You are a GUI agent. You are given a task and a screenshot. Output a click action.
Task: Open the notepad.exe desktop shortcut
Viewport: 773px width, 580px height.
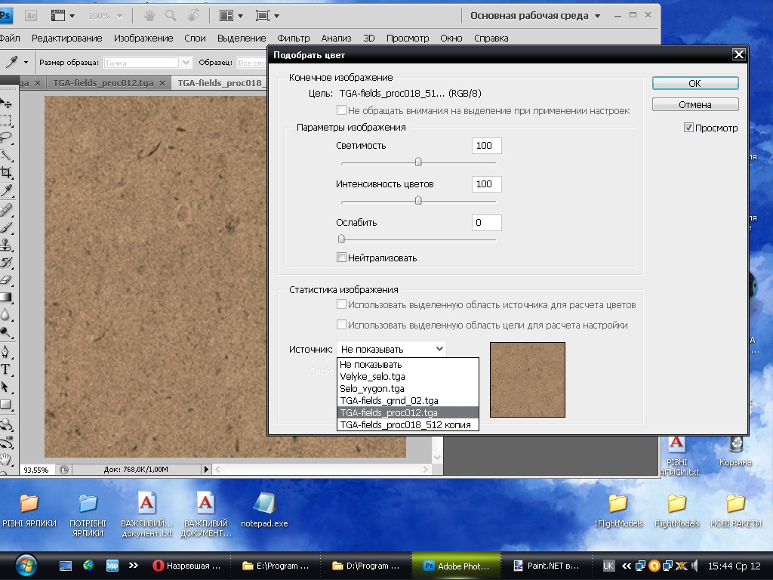coord(263,510)
